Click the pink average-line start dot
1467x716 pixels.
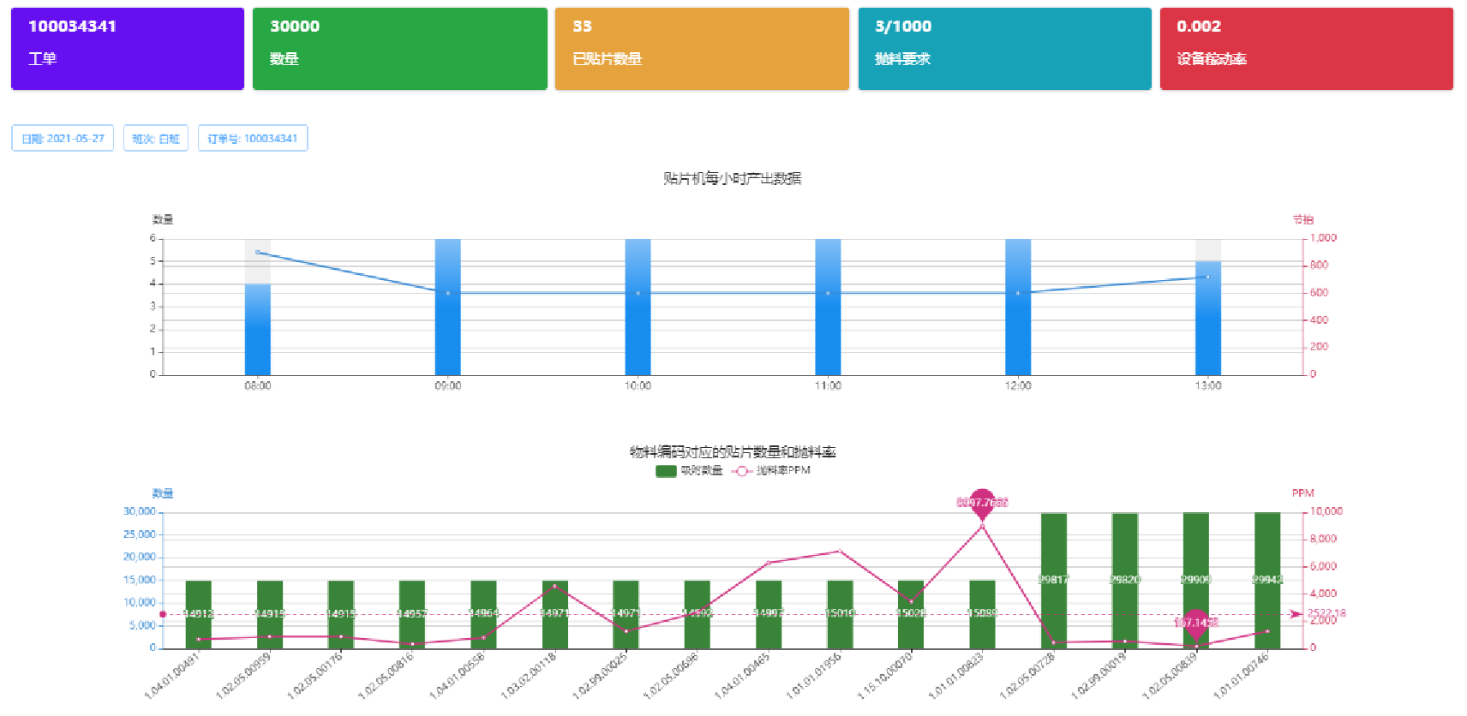(x=163, y=614)
